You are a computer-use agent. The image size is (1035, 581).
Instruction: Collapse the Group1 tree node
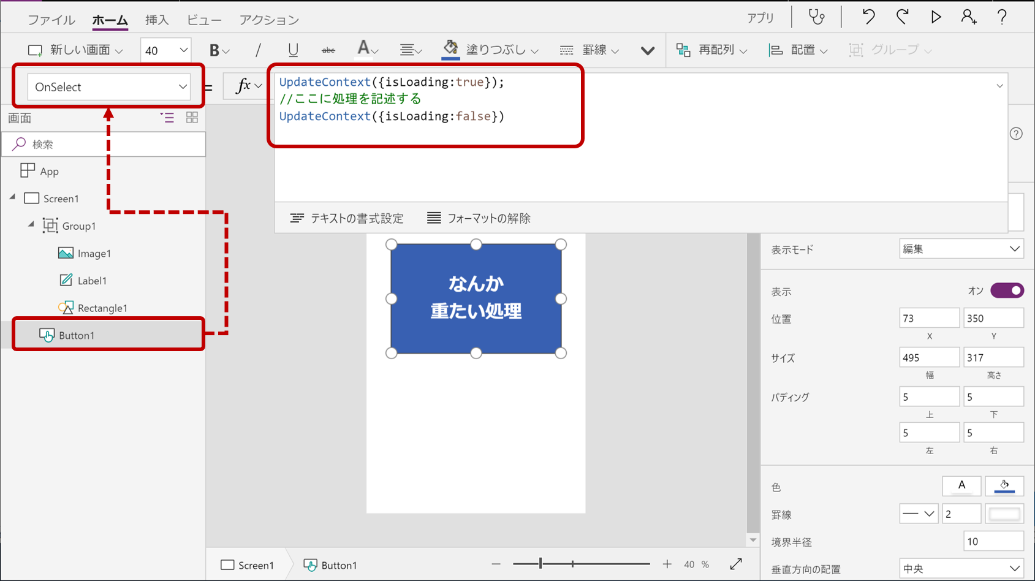point(31,225)
